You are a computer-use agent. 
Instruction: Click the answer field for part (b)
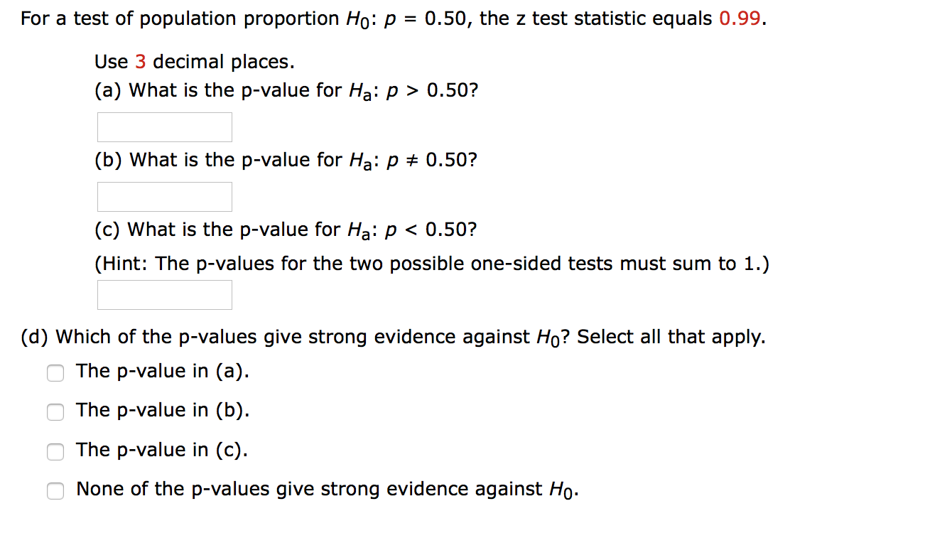tap(164, 196)
